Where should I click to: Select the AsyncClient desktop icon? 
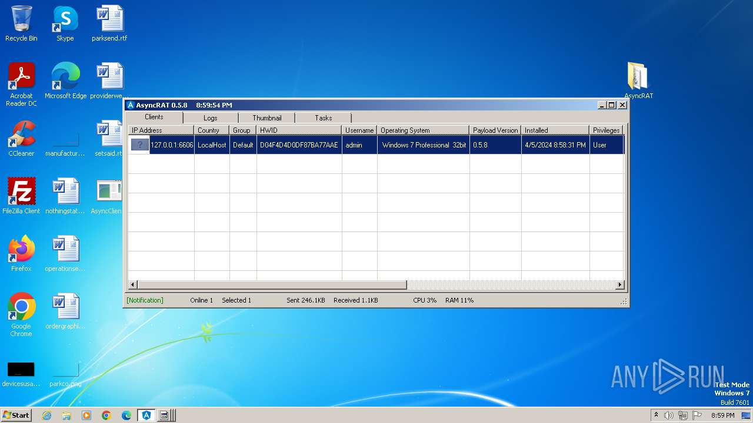point(108,196)
